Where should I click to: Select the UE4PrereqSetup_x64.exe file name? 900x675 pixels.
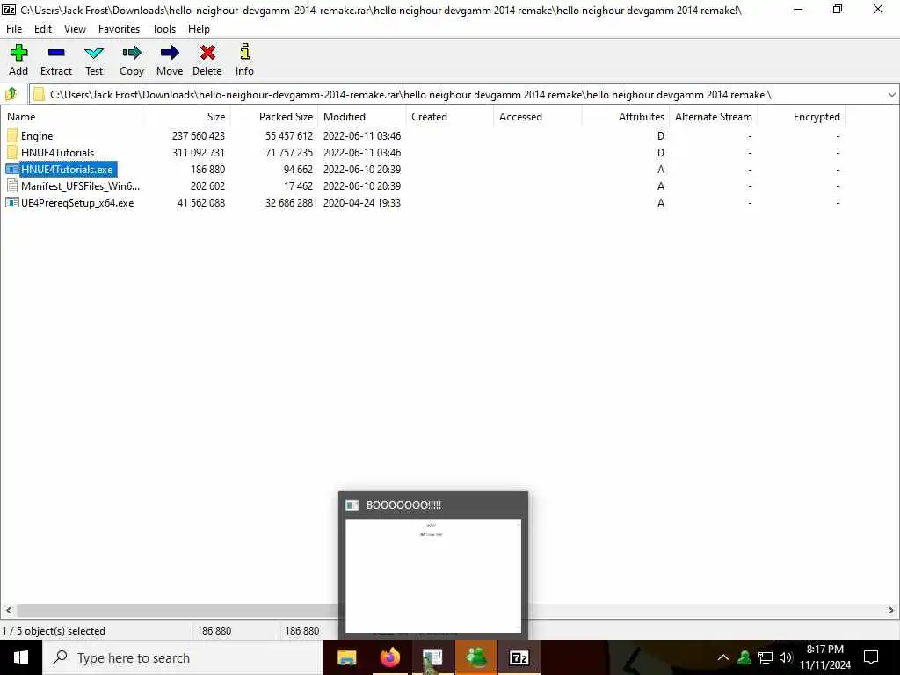pos(77,203)
